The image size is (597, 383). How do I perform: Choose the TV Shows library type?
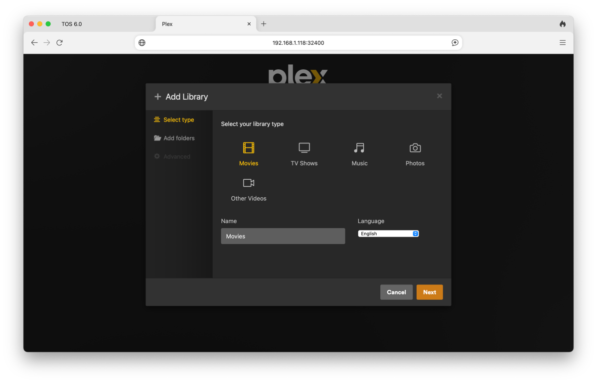[x=304, y=148]
